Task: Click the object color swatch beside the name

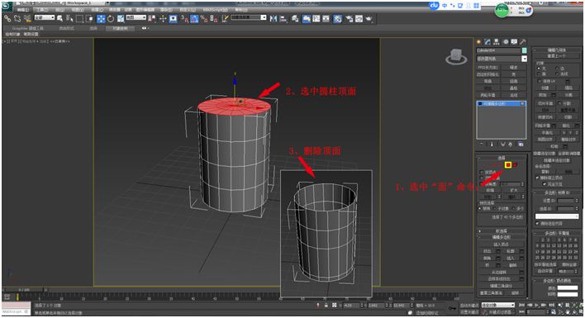Action: pyautogui.click(x=524, y=50)
